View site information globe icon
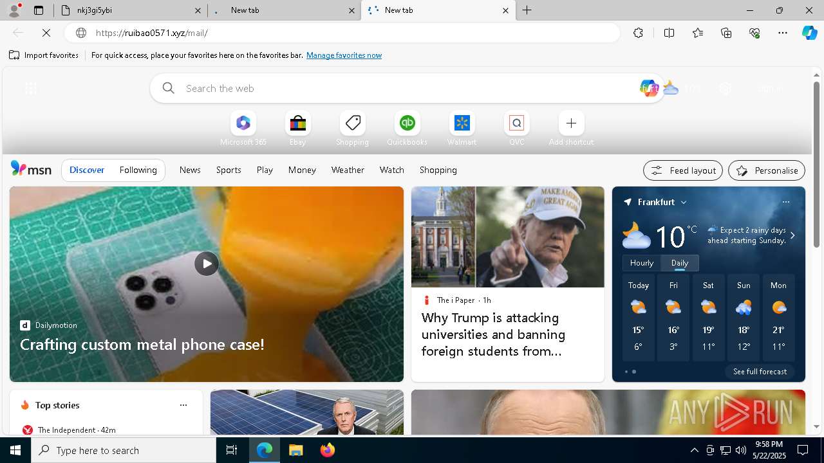 click(81, 33)
